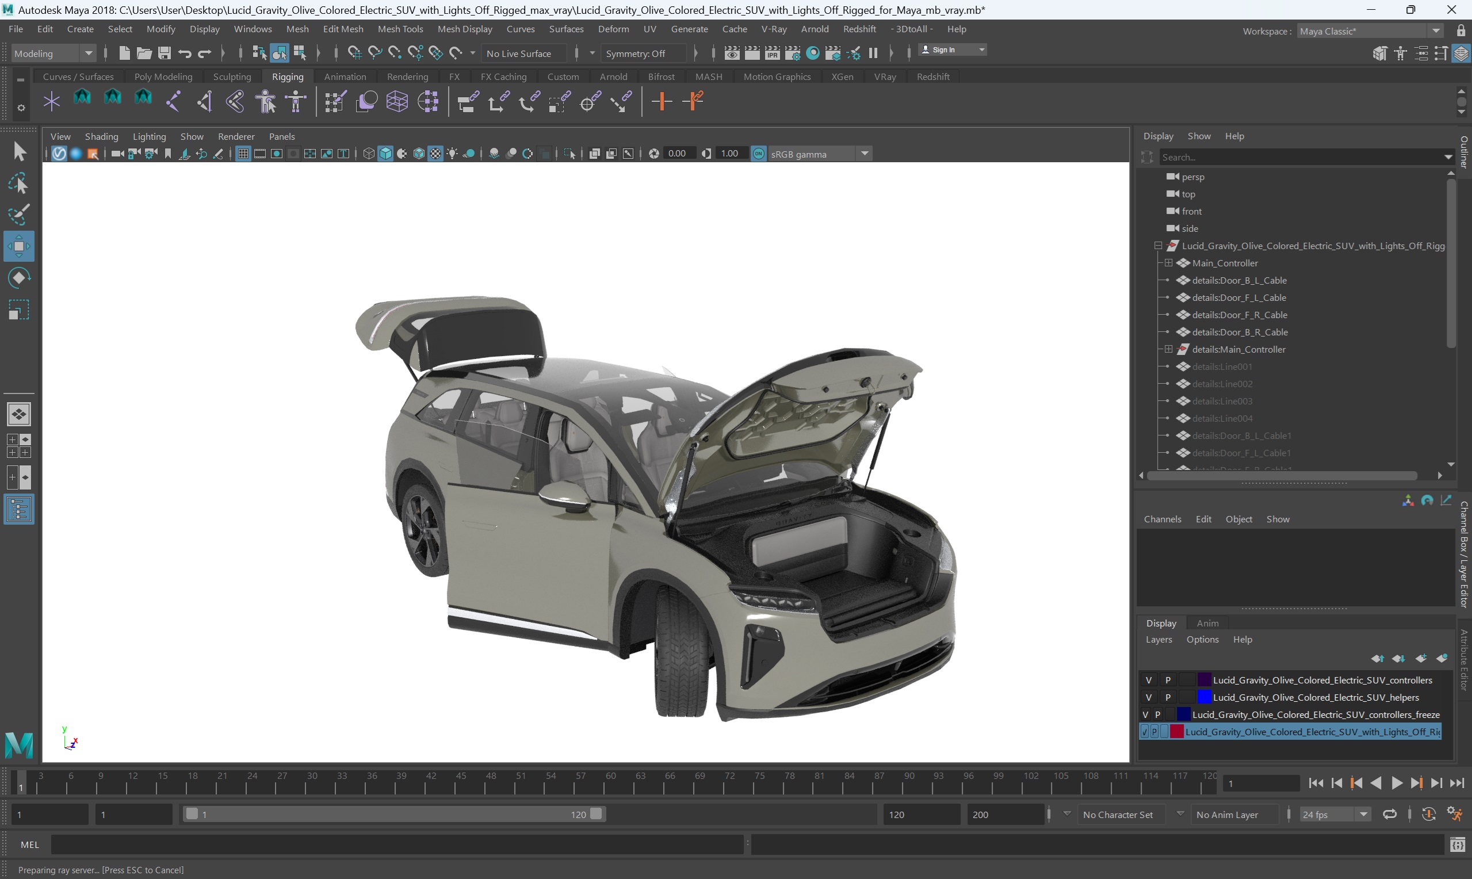Select the Scale tool
The height and width of the screenshot is (879, 1472).
19,309
